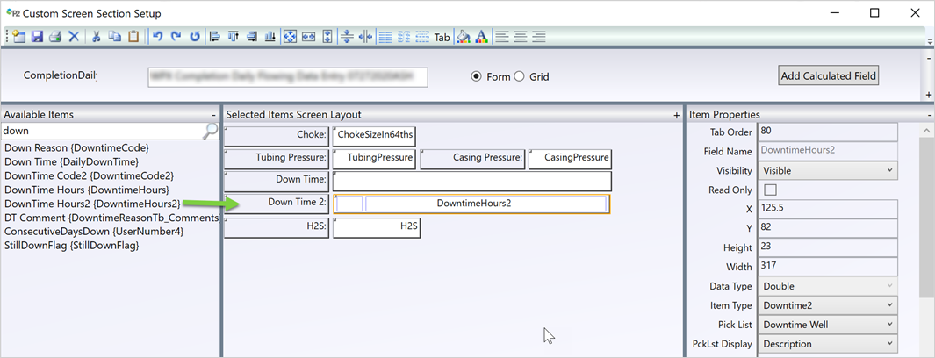Click the Delete X icon in toolbar

74,37
